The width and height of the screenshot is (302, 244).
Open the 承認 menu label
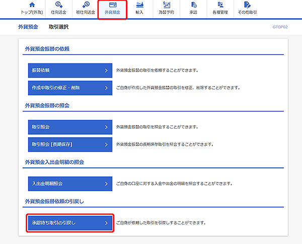pos(193,12)
